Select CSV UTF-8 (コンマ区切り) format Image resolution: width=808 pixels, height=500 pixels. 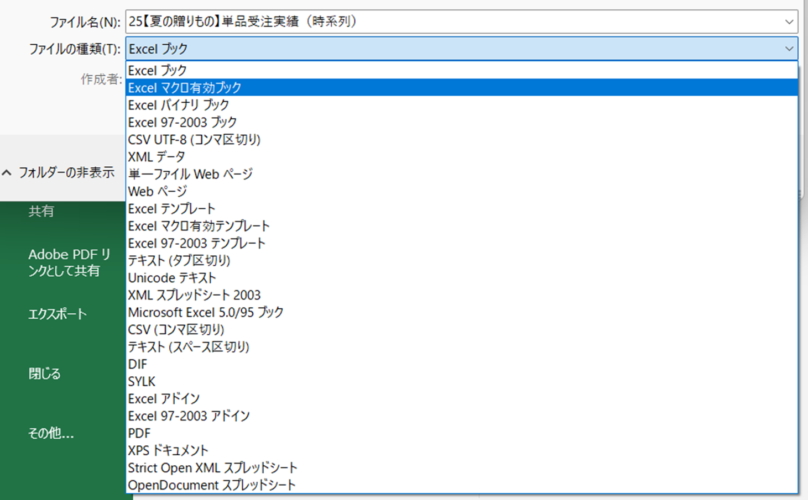(462, 139)
